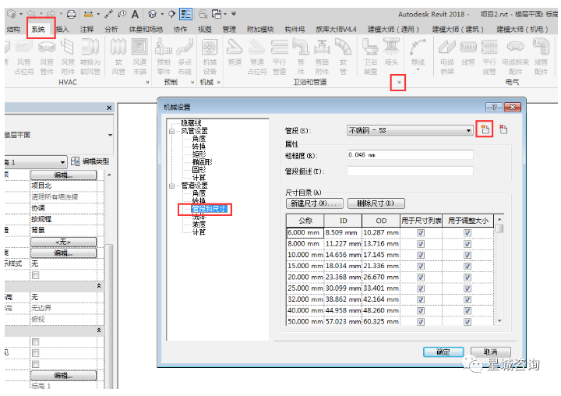Toggle 用于尺寸列表 checkbox for 50.000 mm row

coord(421,321)
